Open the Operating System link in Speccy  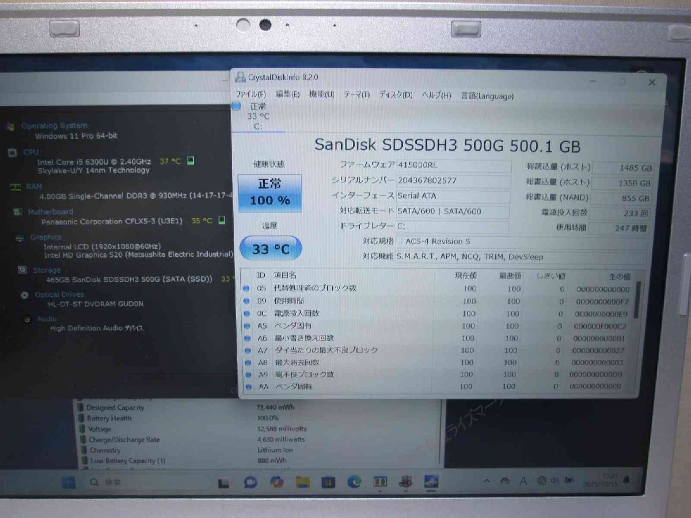54,125
